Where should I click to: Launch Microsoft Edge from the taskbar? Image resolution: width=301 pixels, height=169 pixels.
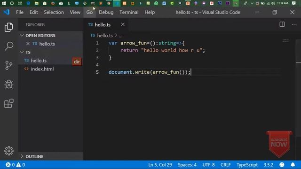click(x=28, y=3)
